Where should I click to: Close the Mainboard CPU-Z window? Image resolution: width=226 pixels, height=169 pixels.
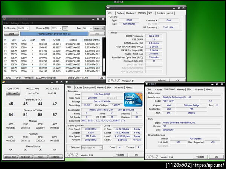click(222, 84)
